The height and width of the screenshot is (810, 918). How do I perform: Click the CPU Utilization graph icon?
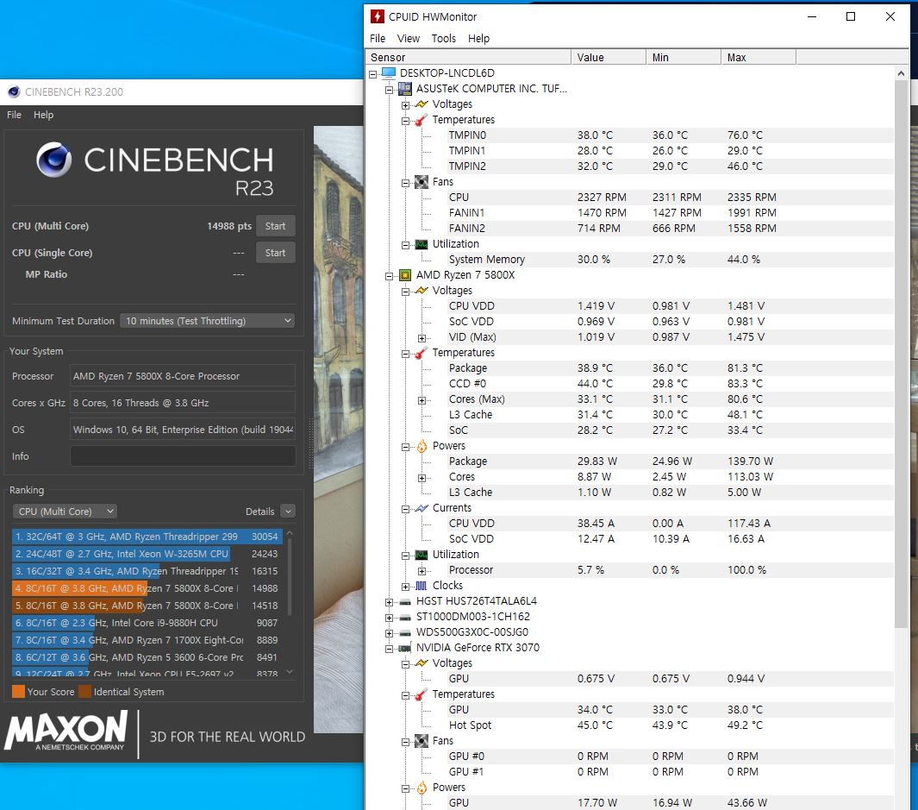point(422,555)
